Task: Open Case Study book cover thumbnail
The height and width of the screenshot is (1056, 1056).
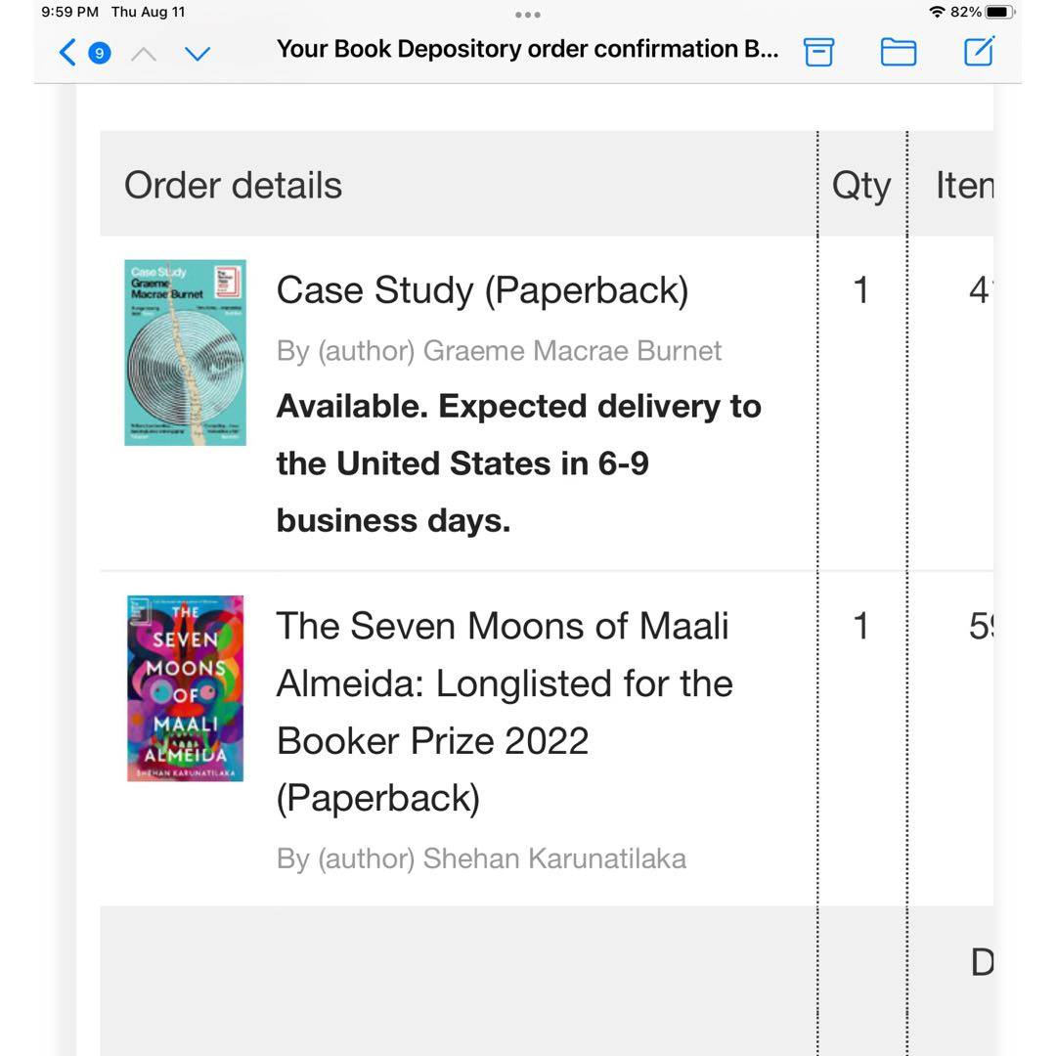Action: click(185, 352)
